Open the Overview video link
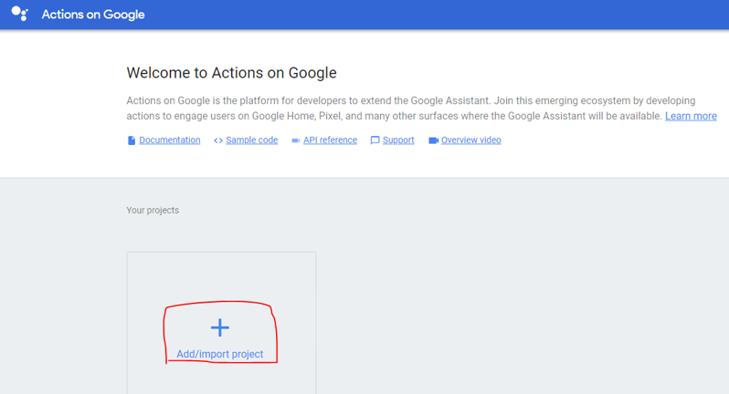Viewport: 729px width, 394px height. (x=471, y=140)
